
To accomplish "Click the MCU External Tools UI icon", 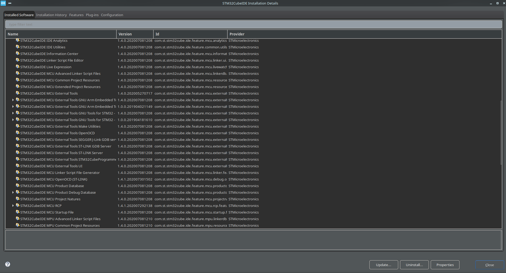I will pyautogui.click(x=18, y=166).
